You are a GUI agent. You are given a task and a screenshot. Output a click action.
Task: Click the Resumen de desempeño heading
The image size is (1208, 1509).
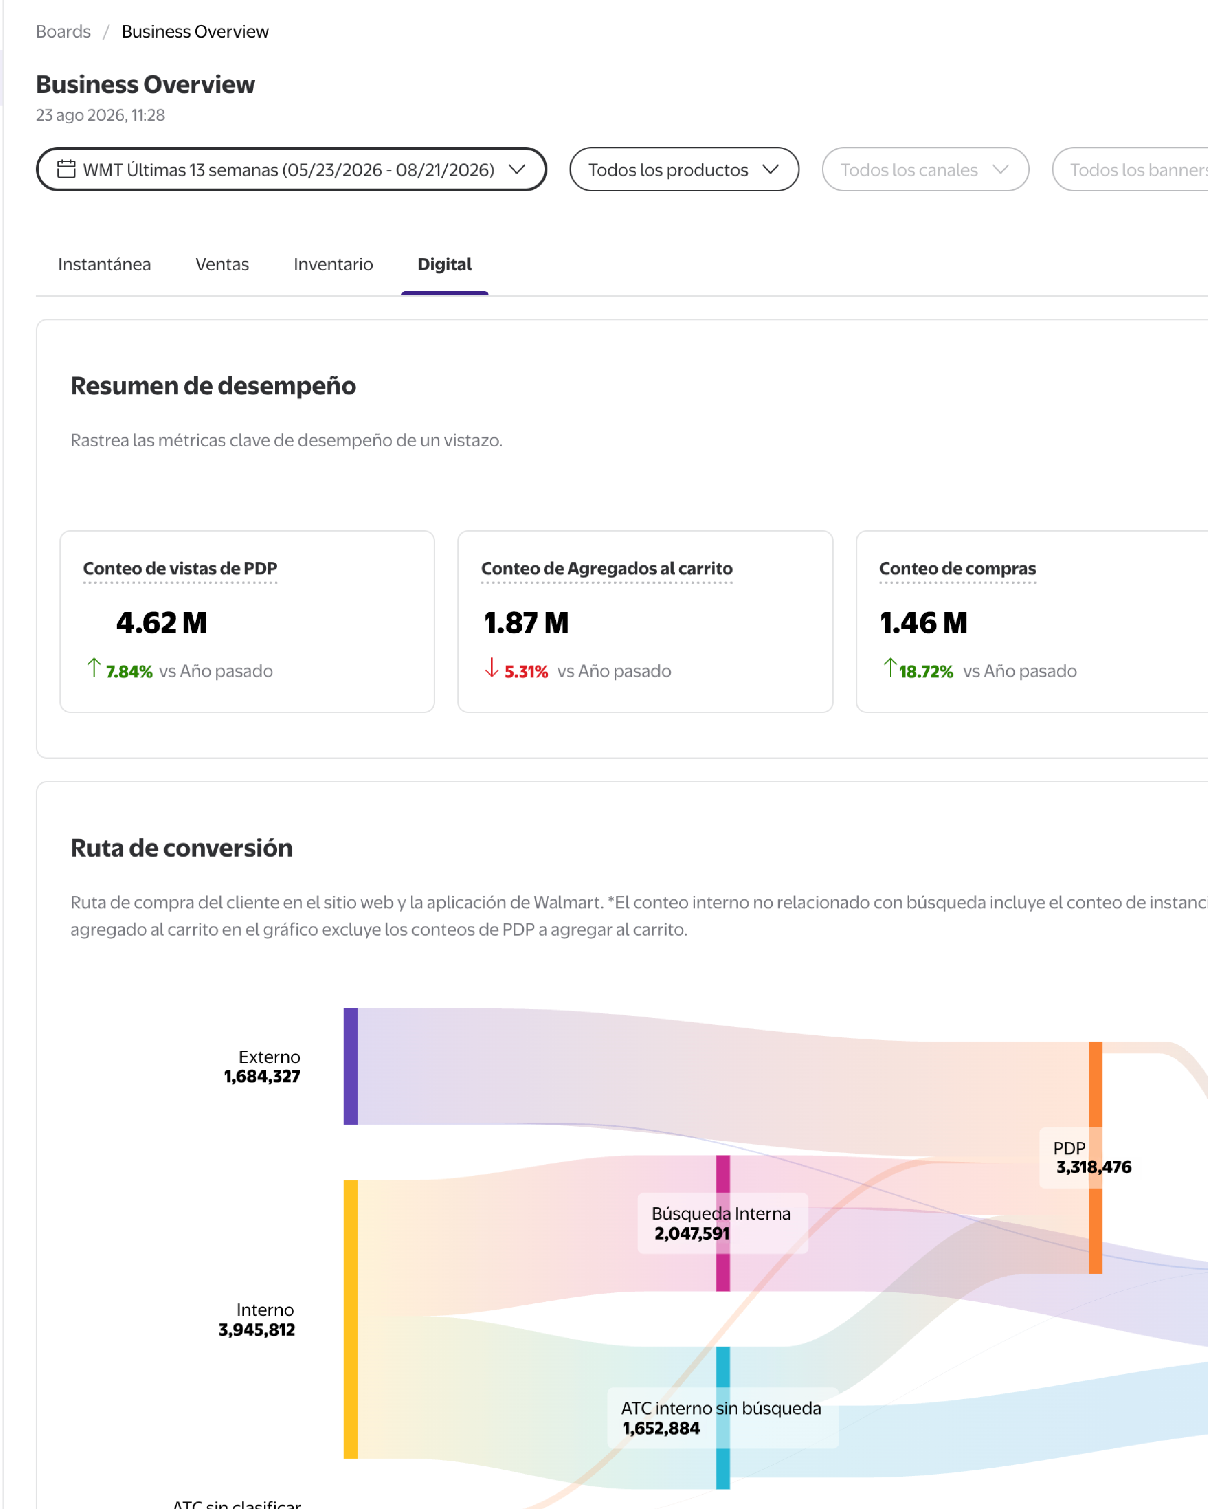(213, 386)
